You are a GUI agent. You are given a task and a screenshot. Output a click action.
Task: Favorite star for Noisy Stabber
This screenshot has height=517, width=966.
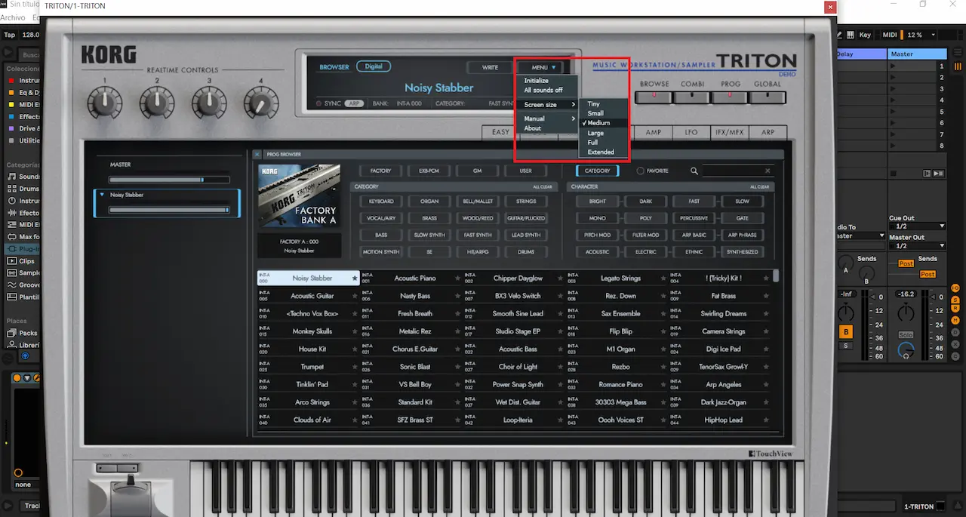355,279
